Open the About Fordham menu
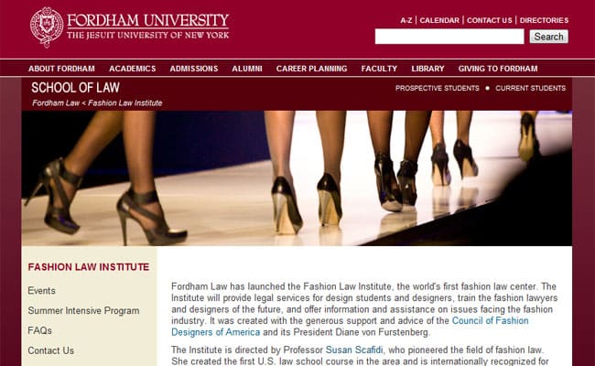The image size is (595, 366). pos(61,69)
